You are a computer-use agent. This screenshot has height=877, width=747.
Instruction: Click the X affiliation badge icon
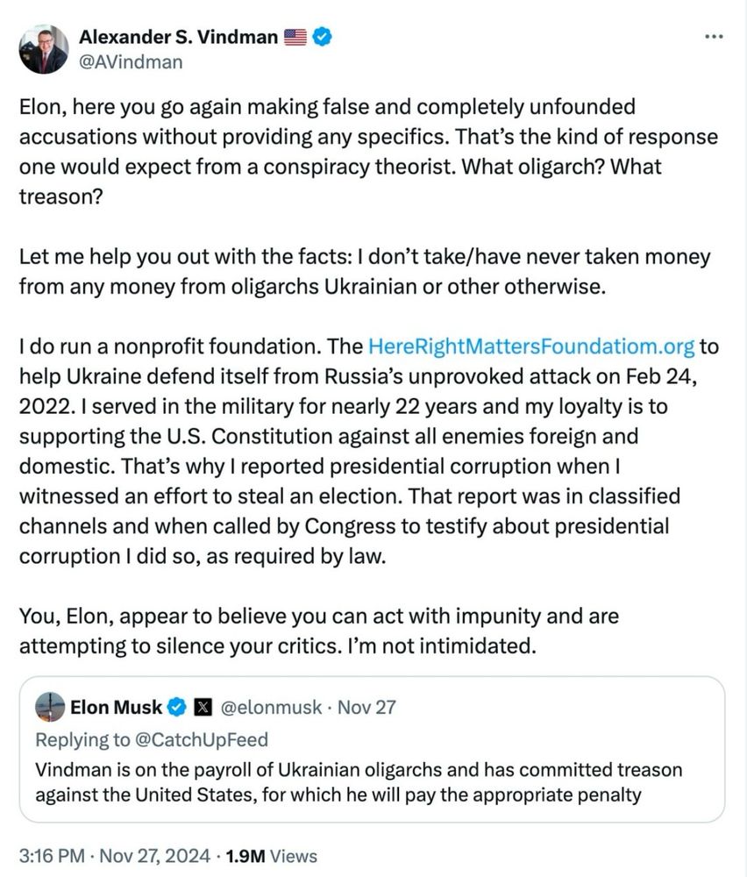(x=203, y=708)
